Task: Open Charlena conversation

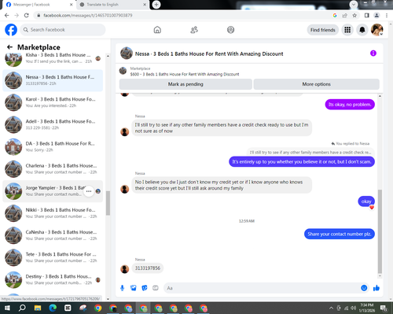Action: click(53, 169)
